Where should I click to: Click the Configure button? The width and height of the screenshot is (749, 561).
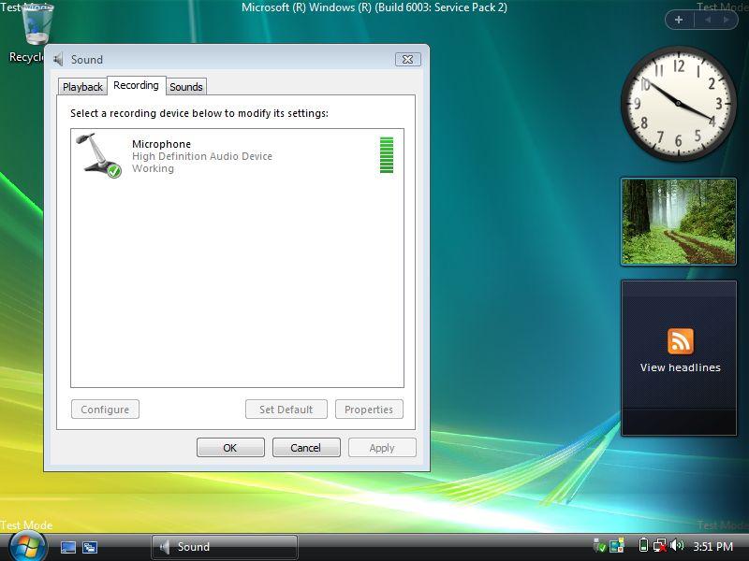tap(105, 410)
